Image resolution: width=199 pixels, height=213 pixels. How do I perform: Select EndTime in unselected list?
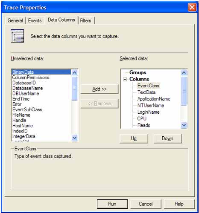[x=41, y=99]
